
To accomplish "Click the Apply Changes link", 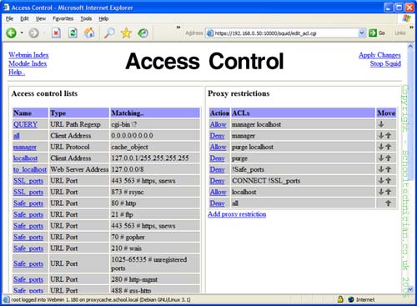I will pyautogui.click(x=379, y=55).
